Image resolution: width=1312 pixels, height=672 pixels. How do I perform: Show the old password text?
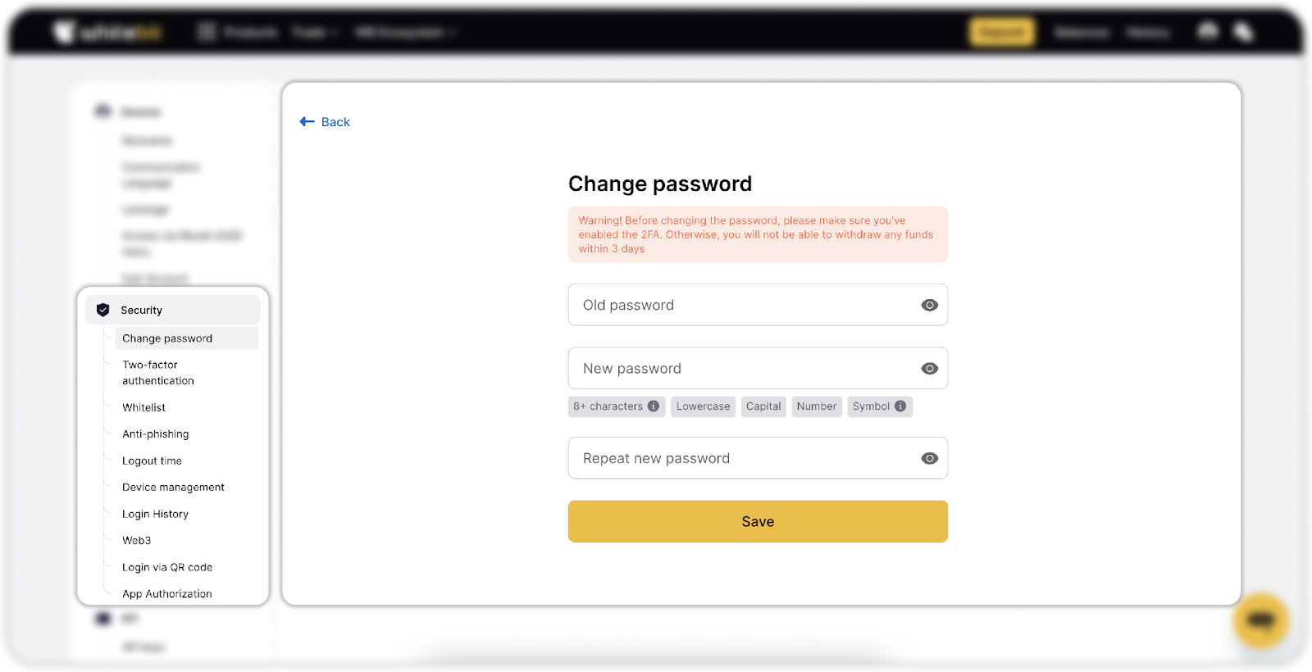[929, 305]
